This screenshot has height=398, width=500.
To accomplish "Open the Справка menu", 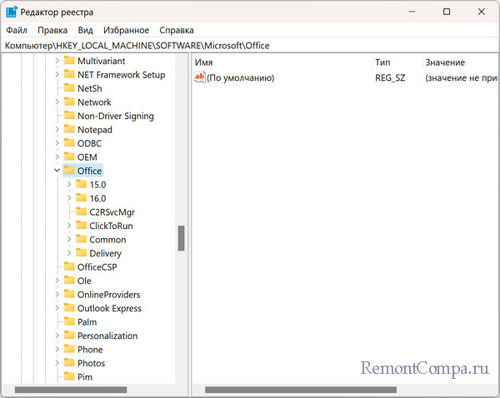I will pos(177,30).
